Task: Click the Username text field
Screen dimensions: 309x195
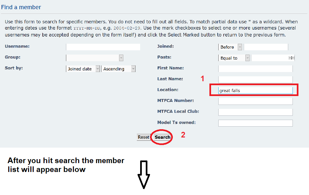Action: (103, 47)
